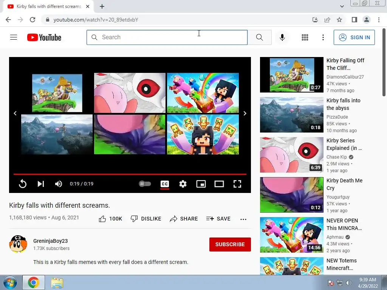387x290 pixels.
Task: Open the player settings gear
Action: pyautogui.click(x=183, y=184)
